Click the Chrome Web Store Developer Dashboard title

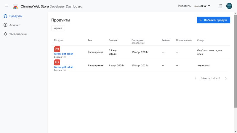pyautogui.click(x=51, y=7)
